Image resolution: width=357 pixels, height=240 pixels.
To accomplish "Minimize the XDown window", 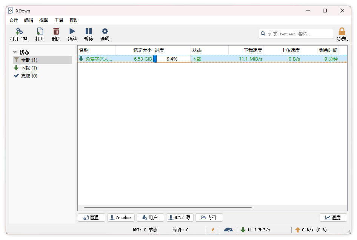I will (x=308, y=11).
